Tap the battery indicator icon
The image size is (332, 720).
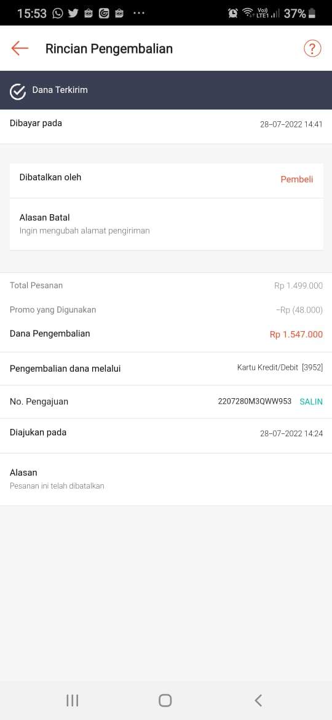312,14
